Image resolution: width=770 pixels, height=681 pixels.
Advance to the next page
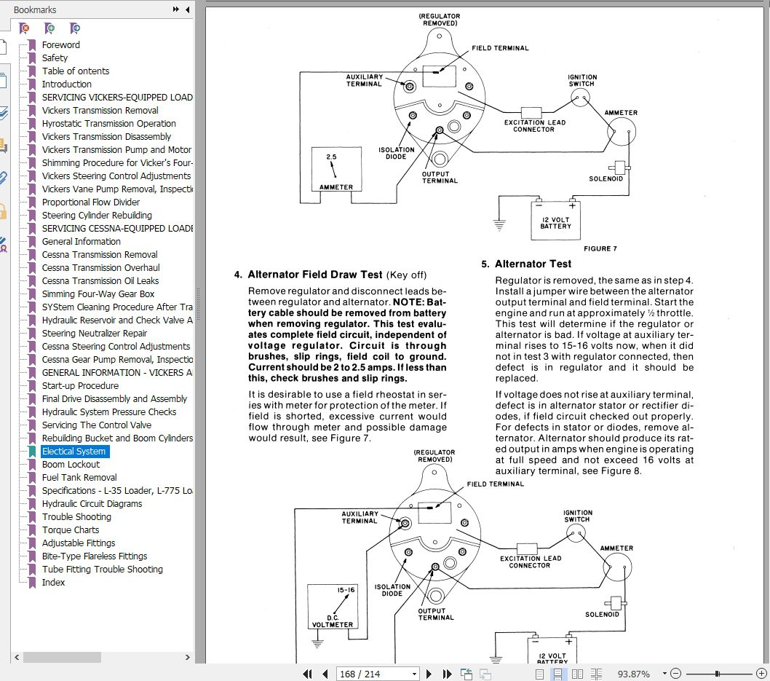click(x=429, y=674)
